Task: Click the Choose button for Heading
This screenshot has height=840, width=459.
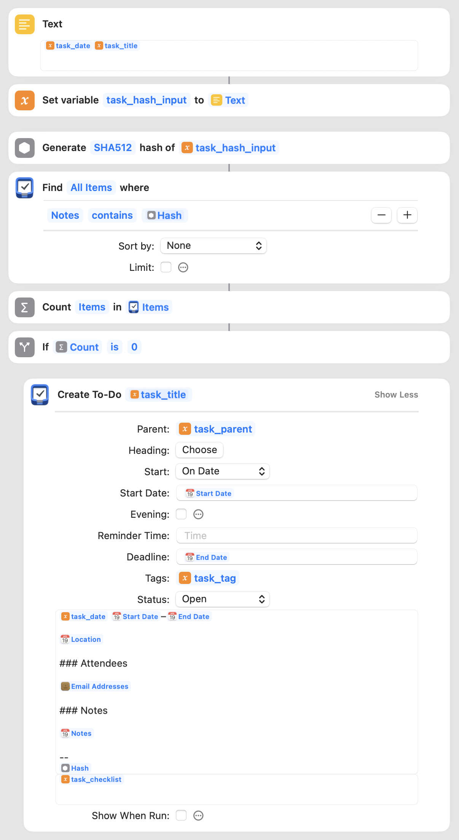Action: coord(199,450)
